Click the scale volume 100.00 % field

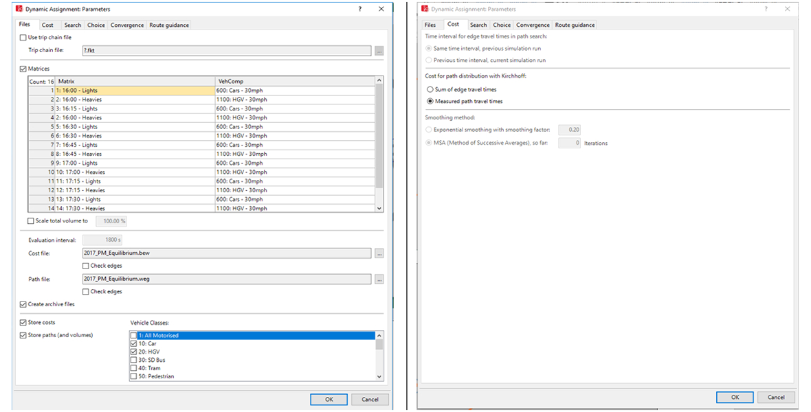111,221
